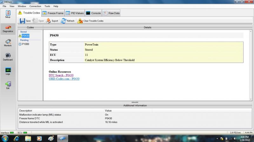The width and height of the screenshot is (254, 142).
Task: Select the Diagnostics sidebar icon
Action: pyautogui.click(x=8, y=28)
